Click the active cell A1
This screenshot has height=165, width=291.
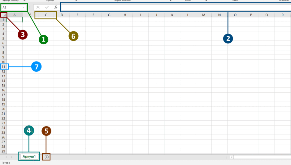pos(15,20)
